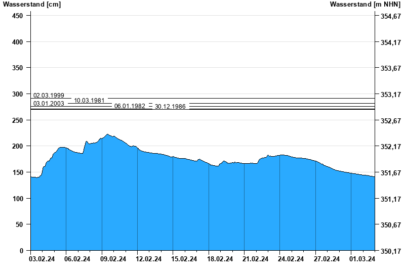Screen dimensions: 405x278
Task: Click the 01.03.24 date label
Action: pos(362,259)
